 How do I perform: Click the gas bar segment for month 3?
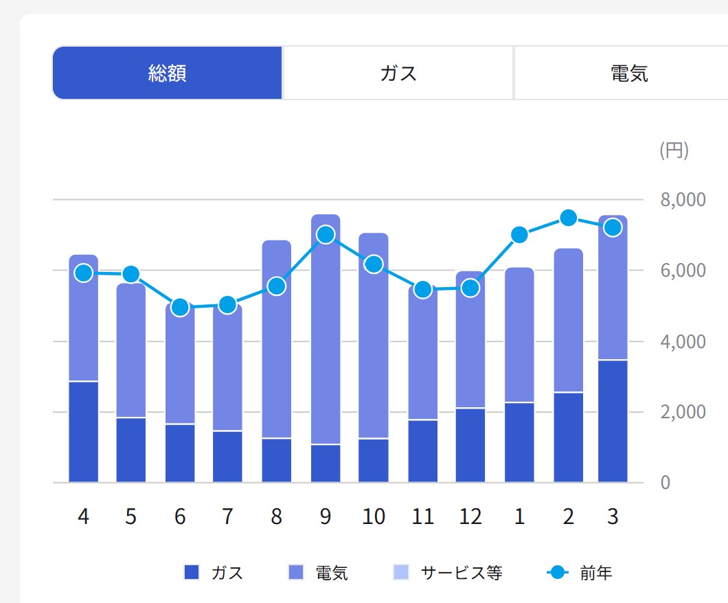point(613,420)
